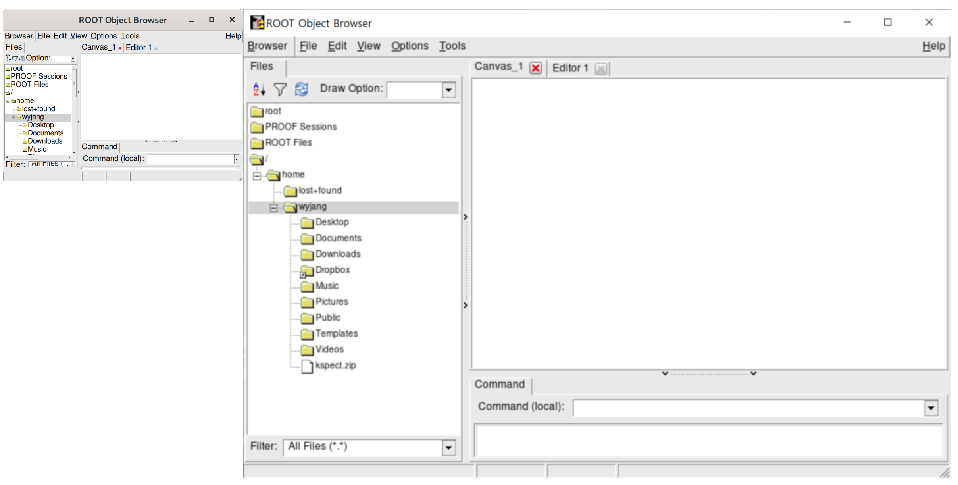The image size is (958, 485).
Task: Click the Browser menu in small window
Action: [19, 36]
